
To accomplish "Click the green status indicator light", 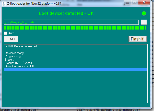I will click(x=144, y=13).
